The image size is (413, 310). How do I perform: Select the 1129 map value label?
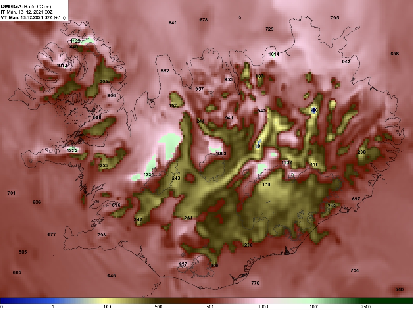point(75,41)
